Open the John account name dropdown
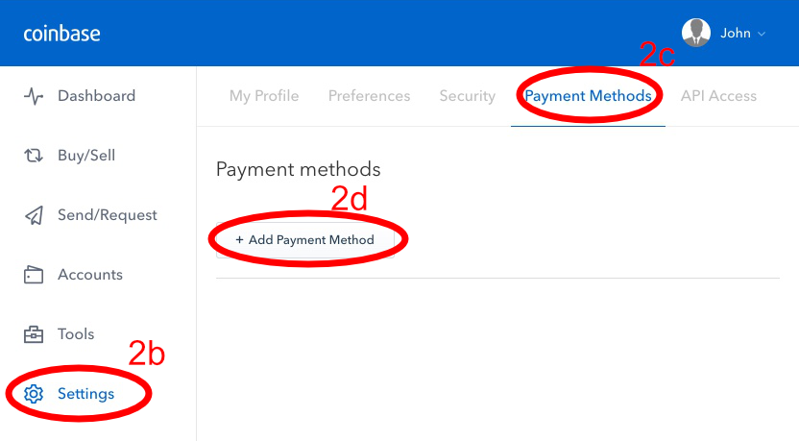The image size is (799, 441). pyautogui.click(x=736, y=33)
